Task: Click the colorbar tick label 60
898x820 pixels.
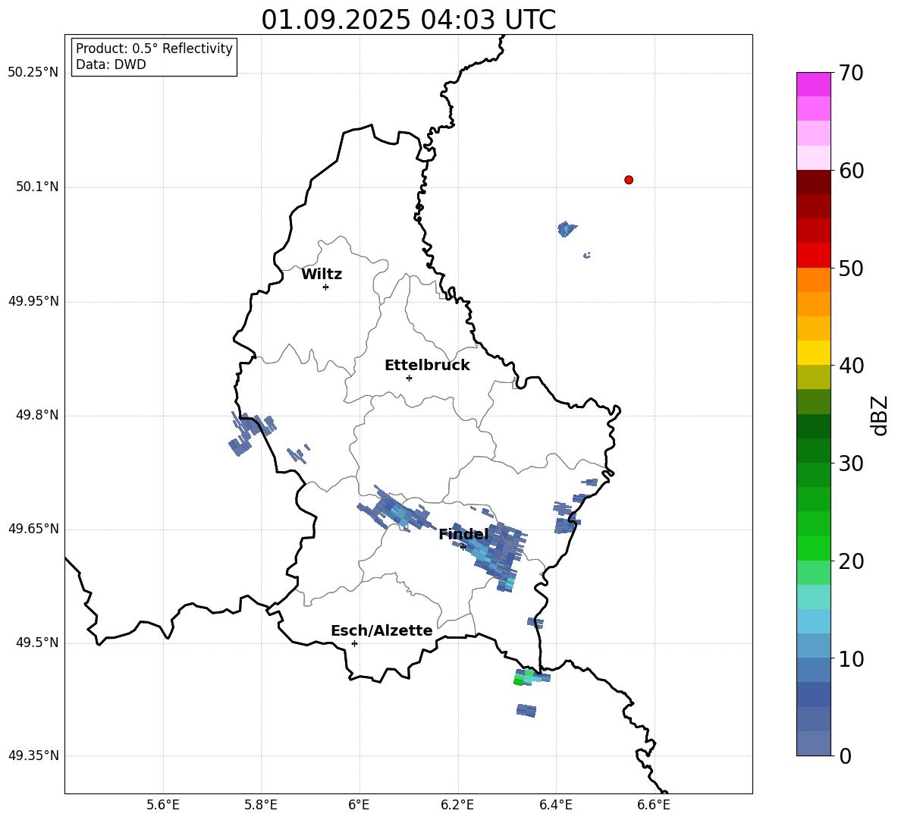Action: point(851,171)
